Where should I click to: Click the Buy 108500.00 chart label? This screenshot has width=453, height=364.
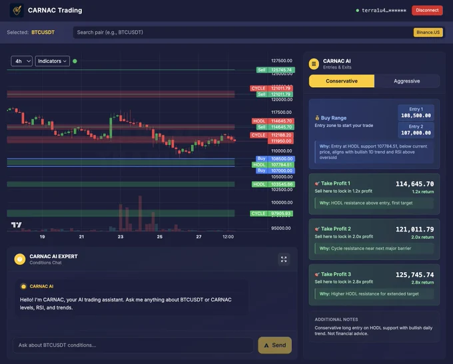click(x=275, y=159)
